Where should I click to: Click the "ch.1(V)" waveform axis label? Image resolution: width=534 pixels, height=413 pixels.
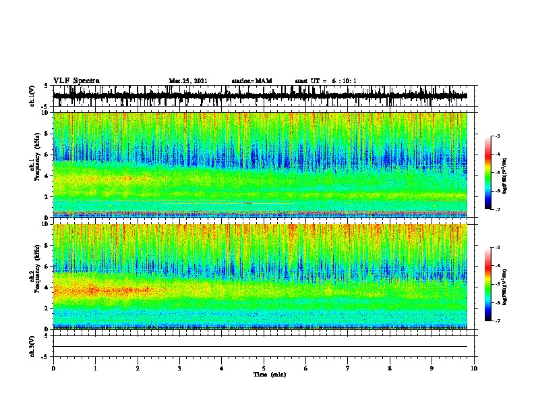point(32,96)
